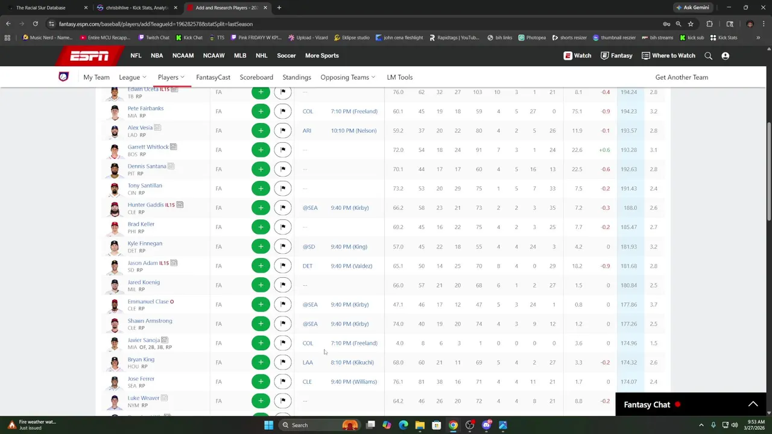Show more bookmarks chevron
The width and height of the screenshot is (772, 434).
(758, 37)
